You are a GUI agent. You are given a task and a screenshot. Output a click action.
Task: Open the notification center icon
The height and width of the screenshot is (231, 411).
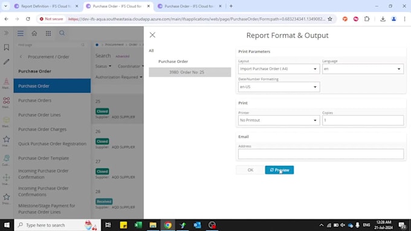(403, 225)
